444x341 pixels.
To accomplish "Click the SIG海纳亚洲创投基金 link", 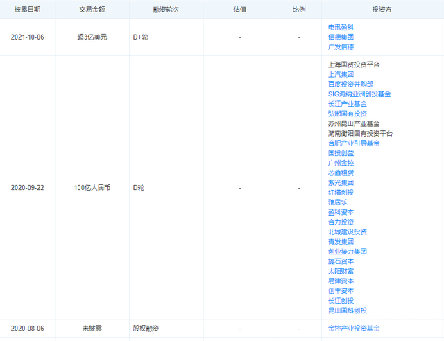I will coord(359,94).
